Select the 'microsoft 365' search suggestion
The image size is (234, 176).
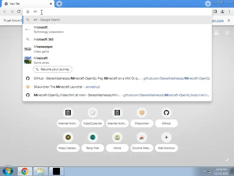(117, 39)
